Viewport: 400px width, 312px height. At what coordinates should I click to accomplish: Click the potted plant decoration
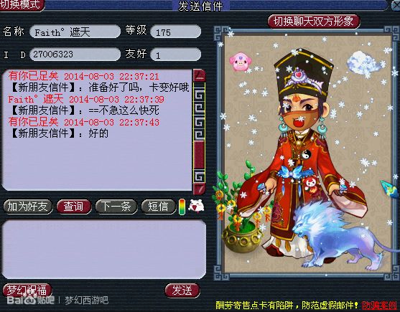(x=237, y=210)
